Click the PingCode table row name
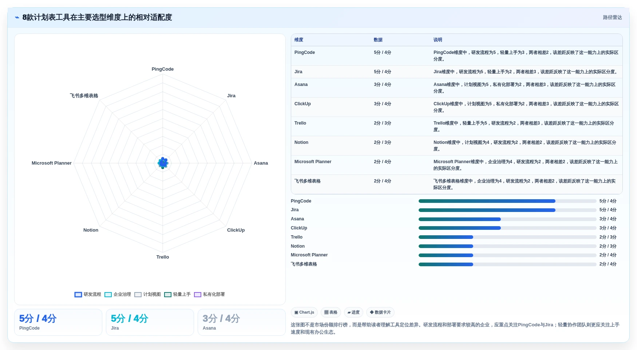 (x=305, y=52)
